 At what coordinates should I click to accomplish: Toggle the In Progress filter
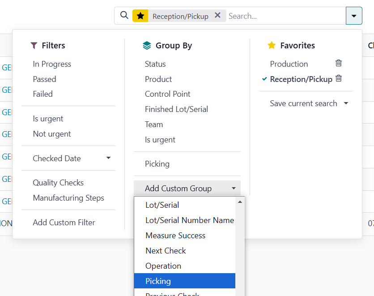pos(52,64)
